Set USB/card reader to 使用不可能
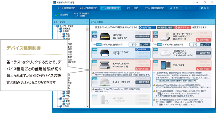The width and height of the screenshot is (216, 113). (x=204, y=40)
